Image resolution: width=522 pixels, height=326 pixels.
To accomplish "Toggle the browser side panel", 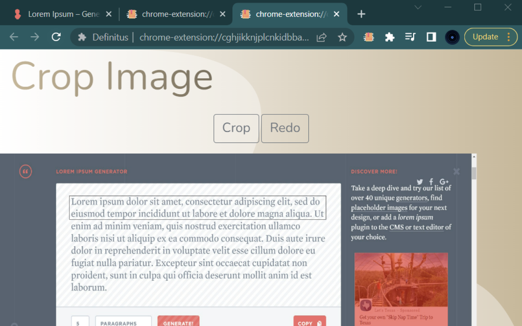I will (431, 37).
